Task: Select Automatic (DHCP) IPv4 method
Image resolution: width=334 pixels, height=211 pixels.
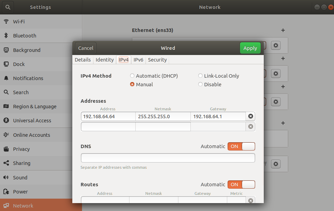Action: 132,76
